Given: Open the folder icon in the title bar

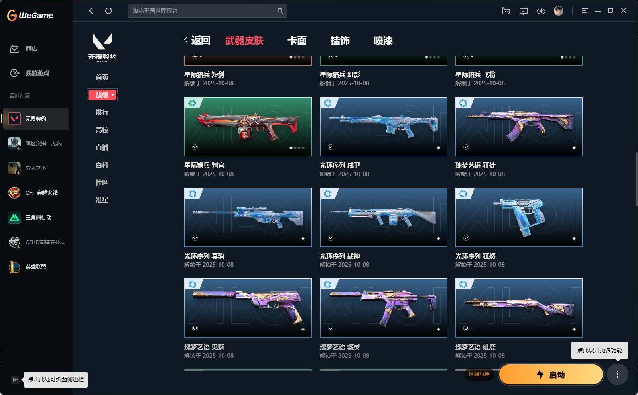Looking at the screenshot, I should tap(506, 11).
